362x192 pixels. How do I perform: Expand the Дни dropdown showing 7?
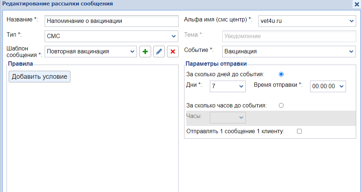point(227,86)
